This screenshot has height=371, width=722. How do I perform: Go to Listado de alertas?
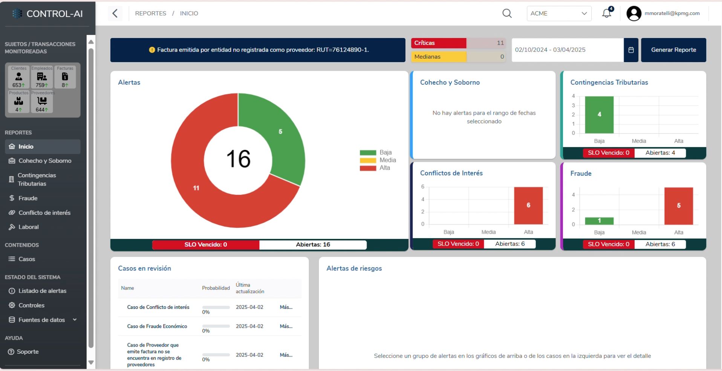pos(42,291)
